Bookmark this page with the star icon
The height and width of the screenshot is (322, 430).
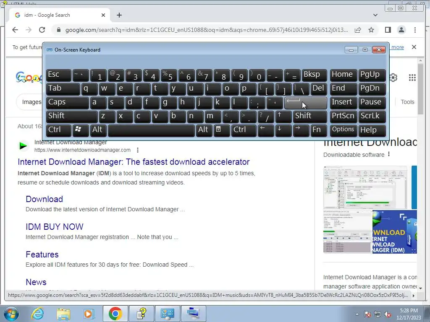pos(371,30)
